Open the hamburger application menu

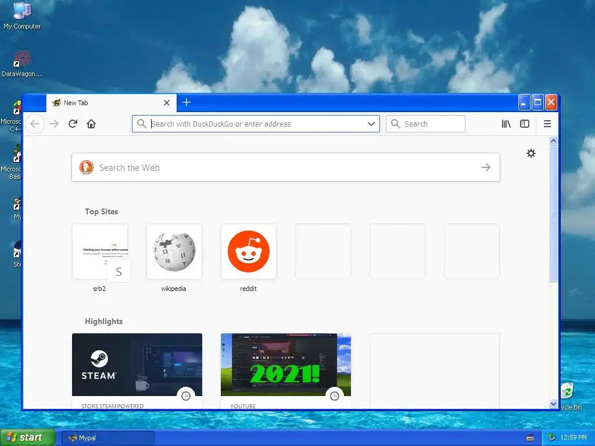click(547, 124)
